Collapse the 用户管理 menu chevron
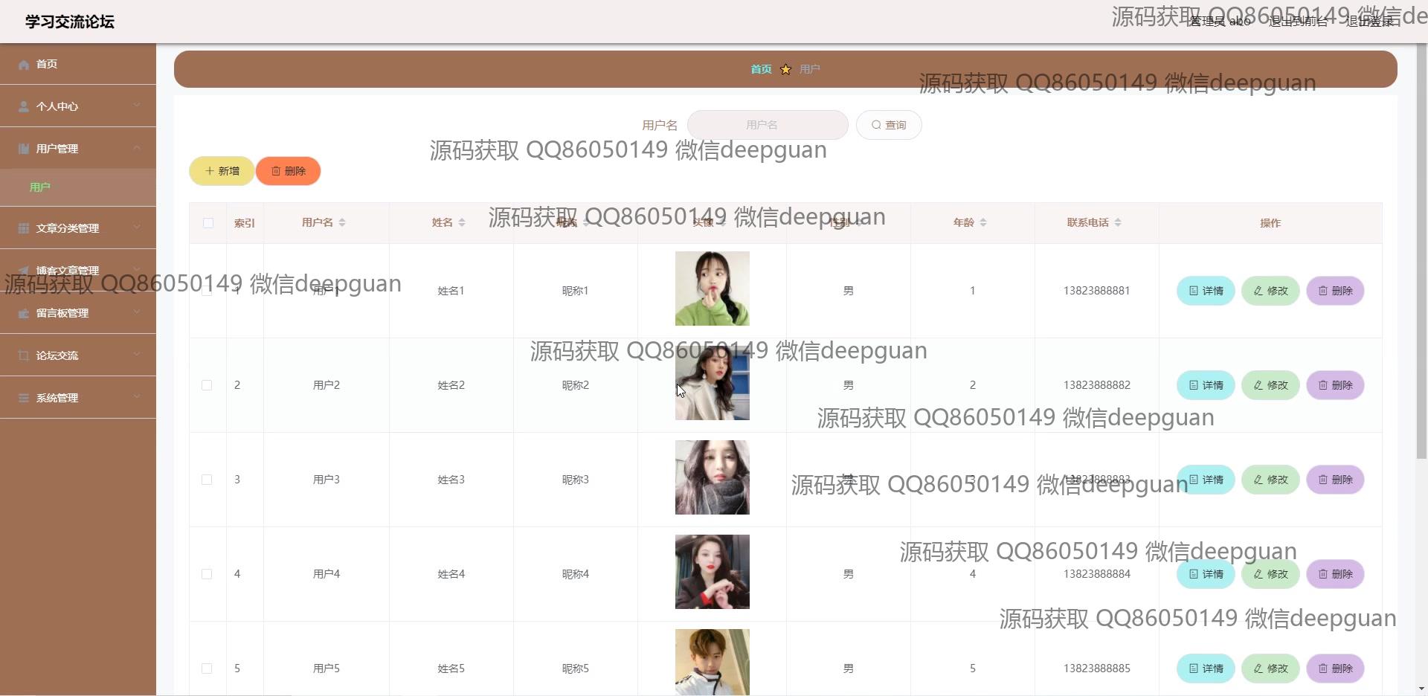This screenshot has height=696, width=1428. (x=137, y=148)
